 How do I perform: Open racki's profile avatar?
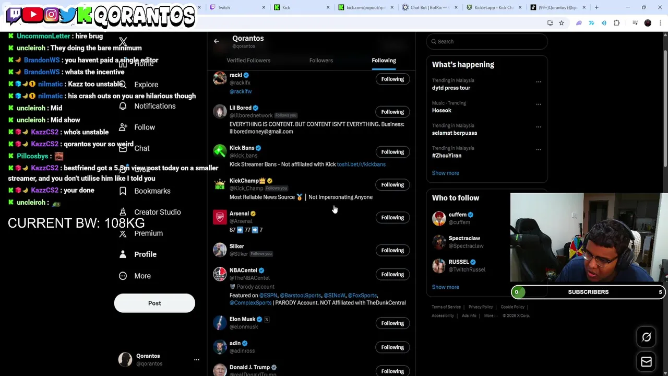click(x=220, y=79)
